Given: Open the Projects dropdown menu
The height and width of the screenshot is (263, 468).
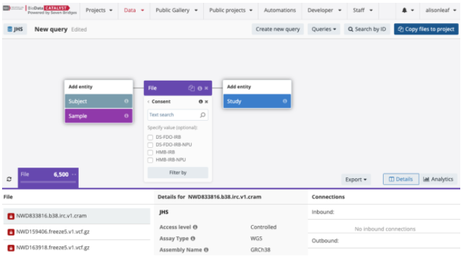Looking at the screenshot, I should [99, 10].
